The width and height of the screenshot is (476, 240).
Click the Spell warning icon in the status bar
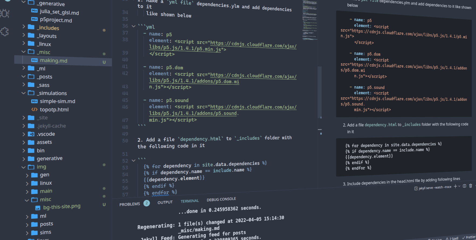(x=447, y=239)
